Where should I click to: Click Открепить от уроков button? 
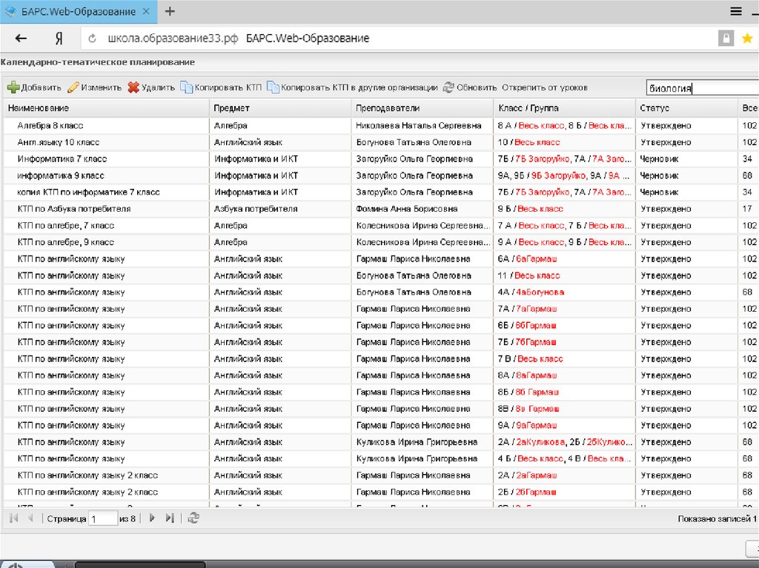544,87
